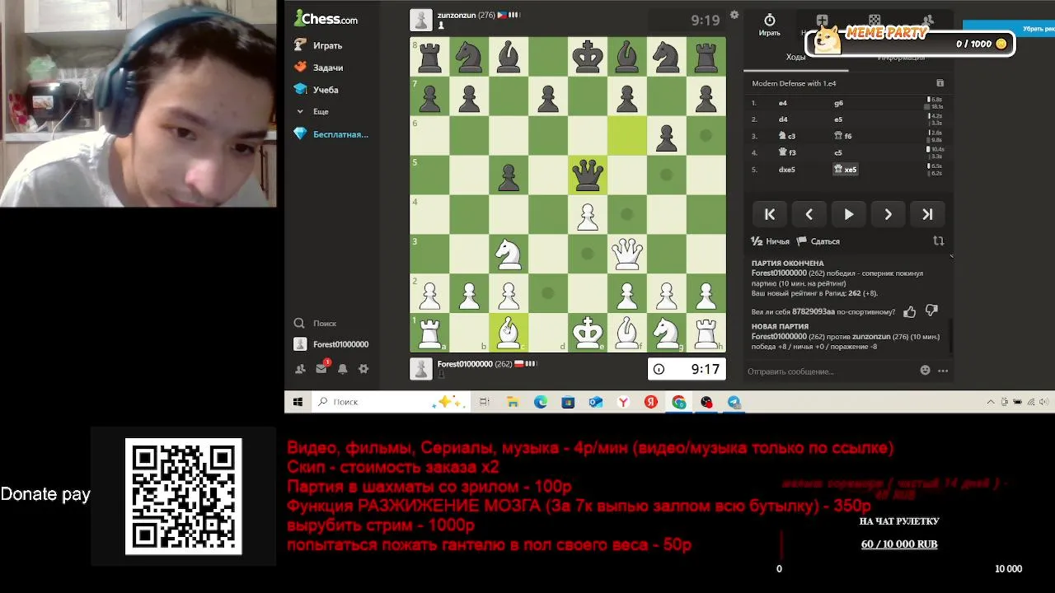Step forward one move
This screenshot has width=1055, height=593.
click(889, 214)
